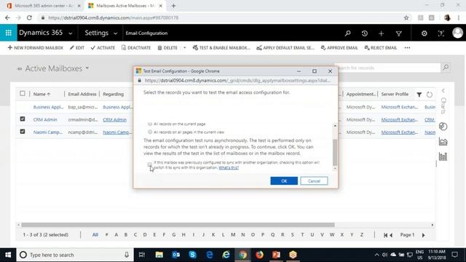This screenshot has height=262, width=466.
Task: Select 'All records on all pages' option
Action: point(150,132)
